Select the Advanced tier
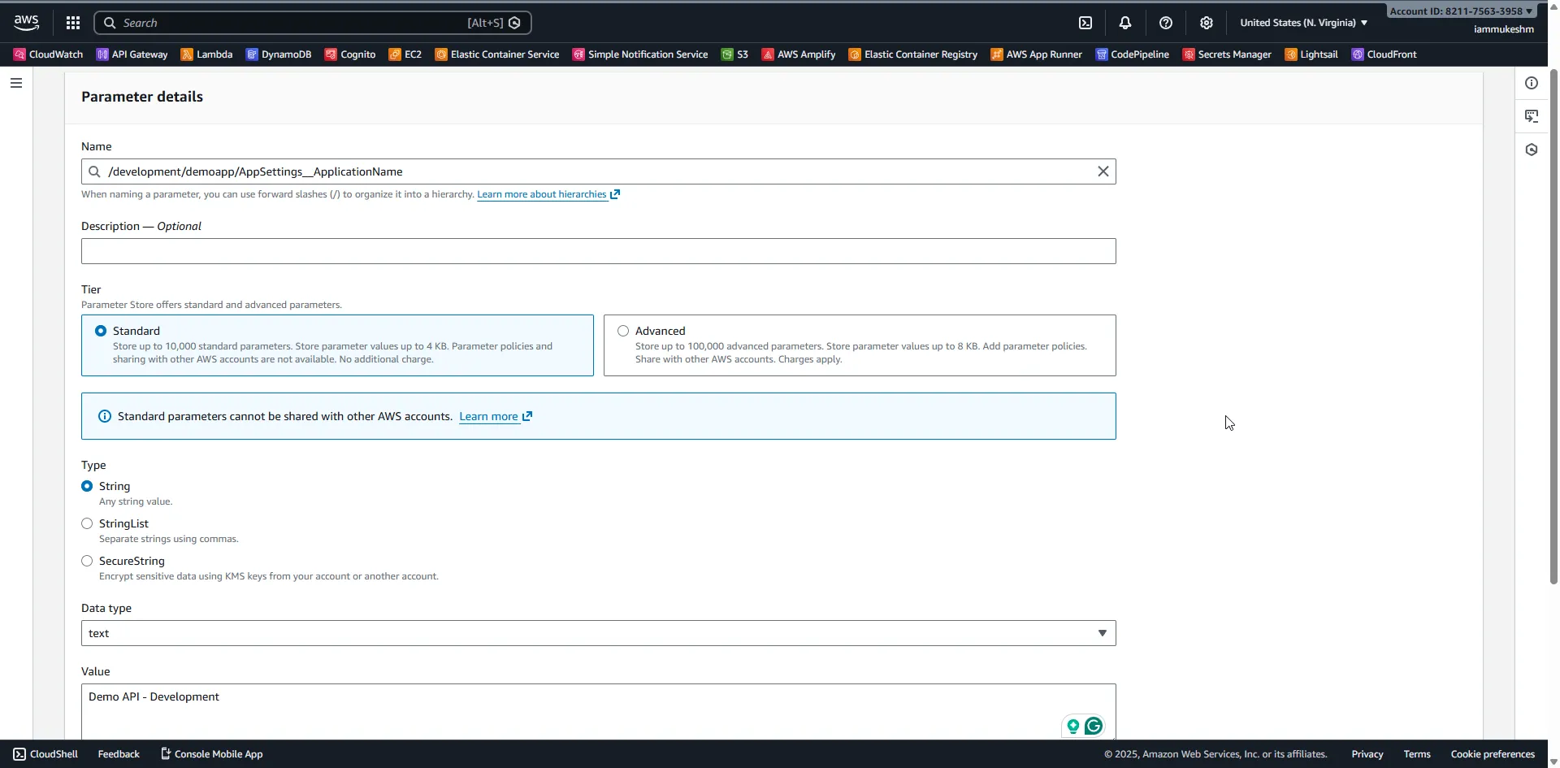The width and height of the screenshot is (1560, 768). pyautogui.click(x=623, y=331)
